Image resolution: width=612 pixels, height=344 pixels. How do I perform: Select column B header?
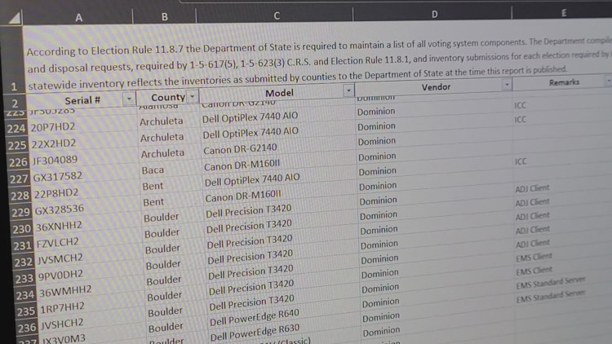165,17
